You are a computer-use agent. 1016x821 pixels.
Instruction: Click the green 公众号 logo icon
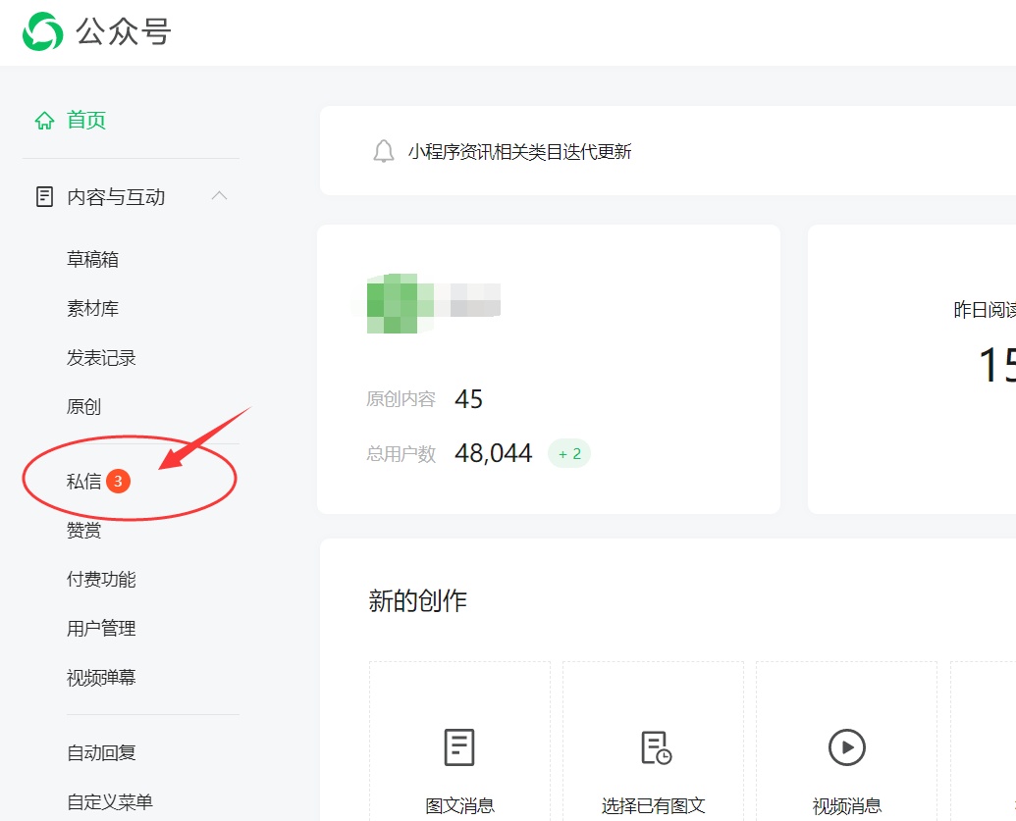pos(43,31)
